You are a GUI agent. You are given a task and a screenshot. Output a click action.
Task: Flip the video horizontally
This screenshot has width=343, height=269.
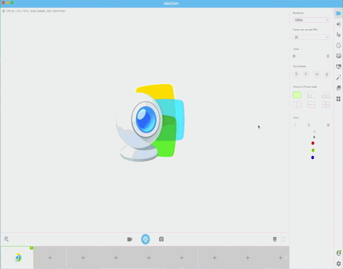pos(317,74)
